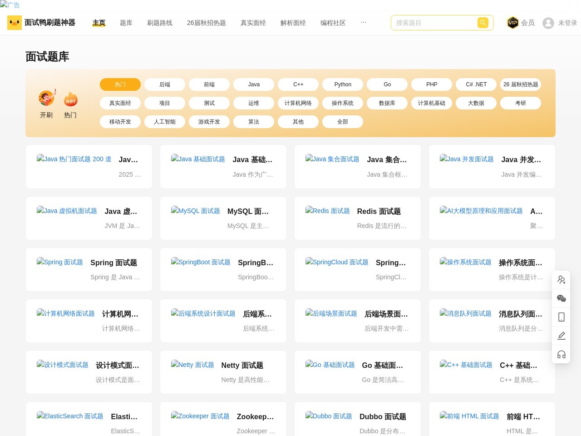Click the duck logo icon

pos(15,23)
